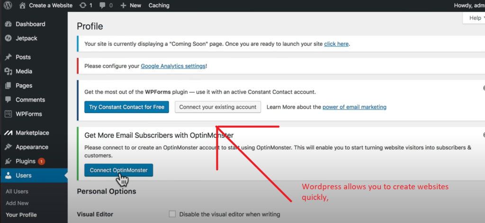Open power of email marketing link
The image size is (485, 223).
point(354,107)
